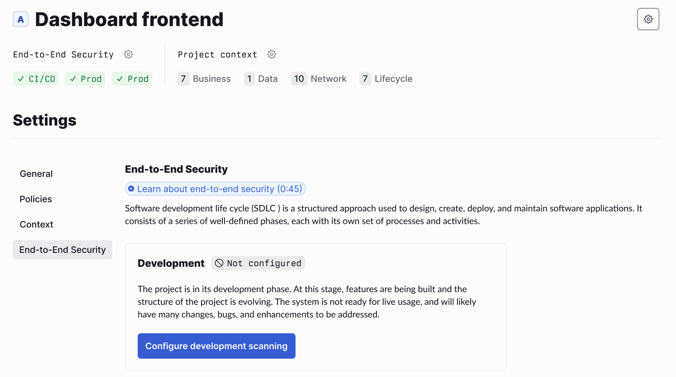Viewport: 676px width, 377px height.
Task: Click the Prod badge adjacent to CI/CD
Action: tap(85, 79)
